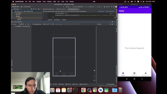This screenshot has width=167, height=94.
Task: Collapse the MyApplication root tree node
Action: (x=14, y=11)
